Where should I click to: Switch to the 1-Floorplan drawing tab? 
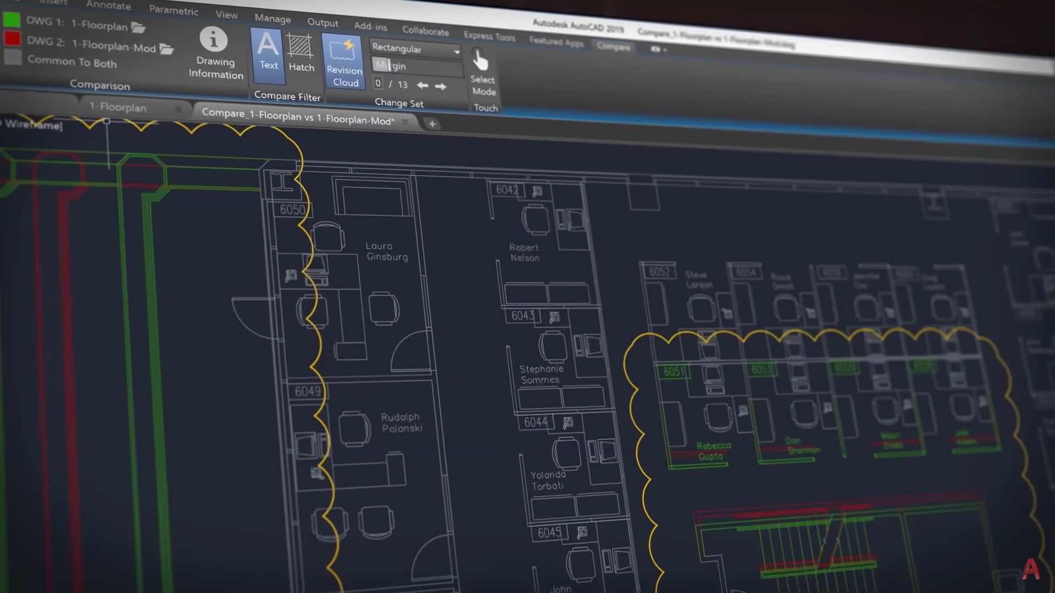click(118, 107)
